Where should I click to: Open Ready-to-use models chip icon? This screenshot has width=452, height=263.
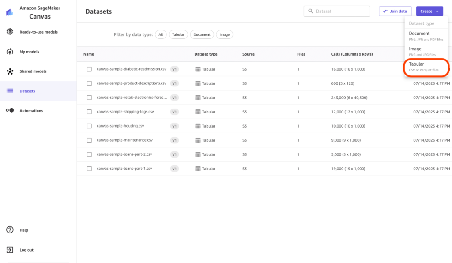click(10, 32)
